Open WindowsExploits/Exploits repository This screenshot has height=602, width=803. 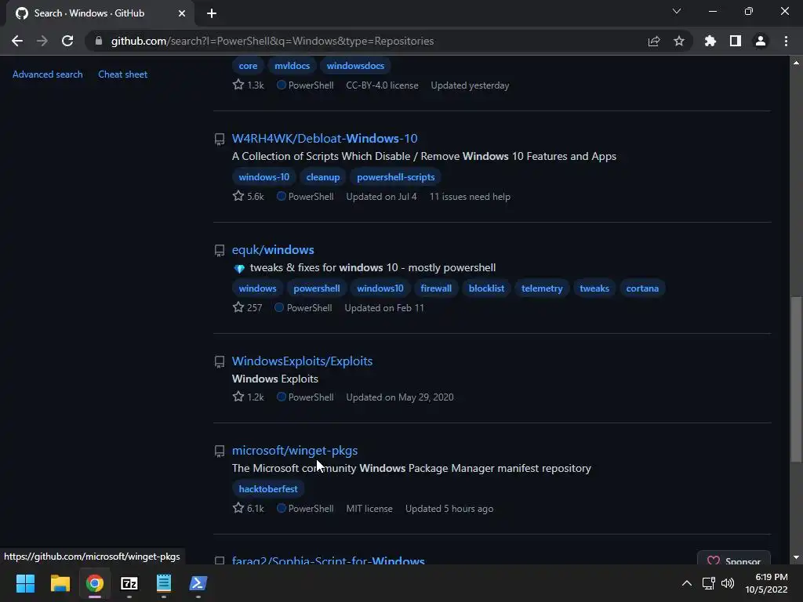point(302,361)
